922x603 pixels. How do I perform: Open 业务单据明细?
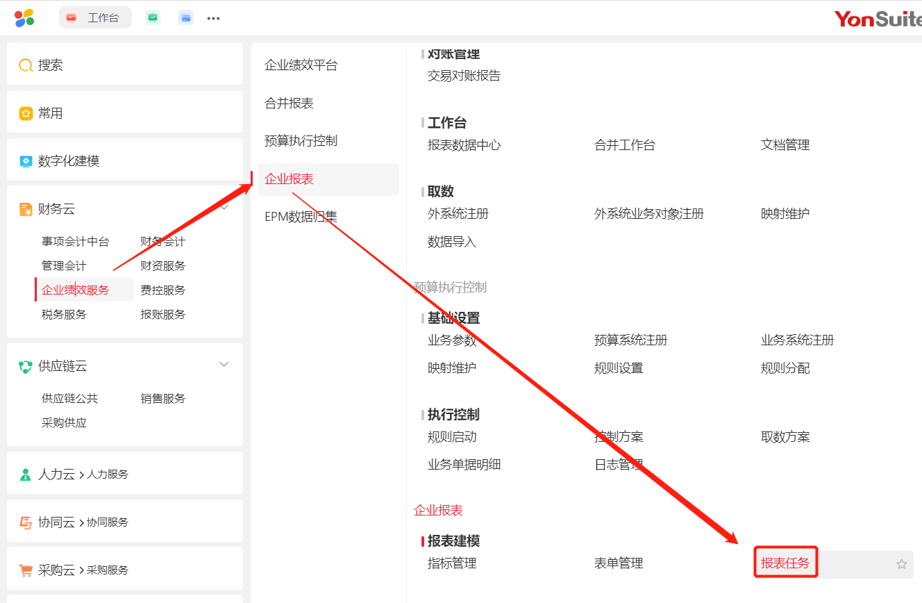click(x=464, y=465)
